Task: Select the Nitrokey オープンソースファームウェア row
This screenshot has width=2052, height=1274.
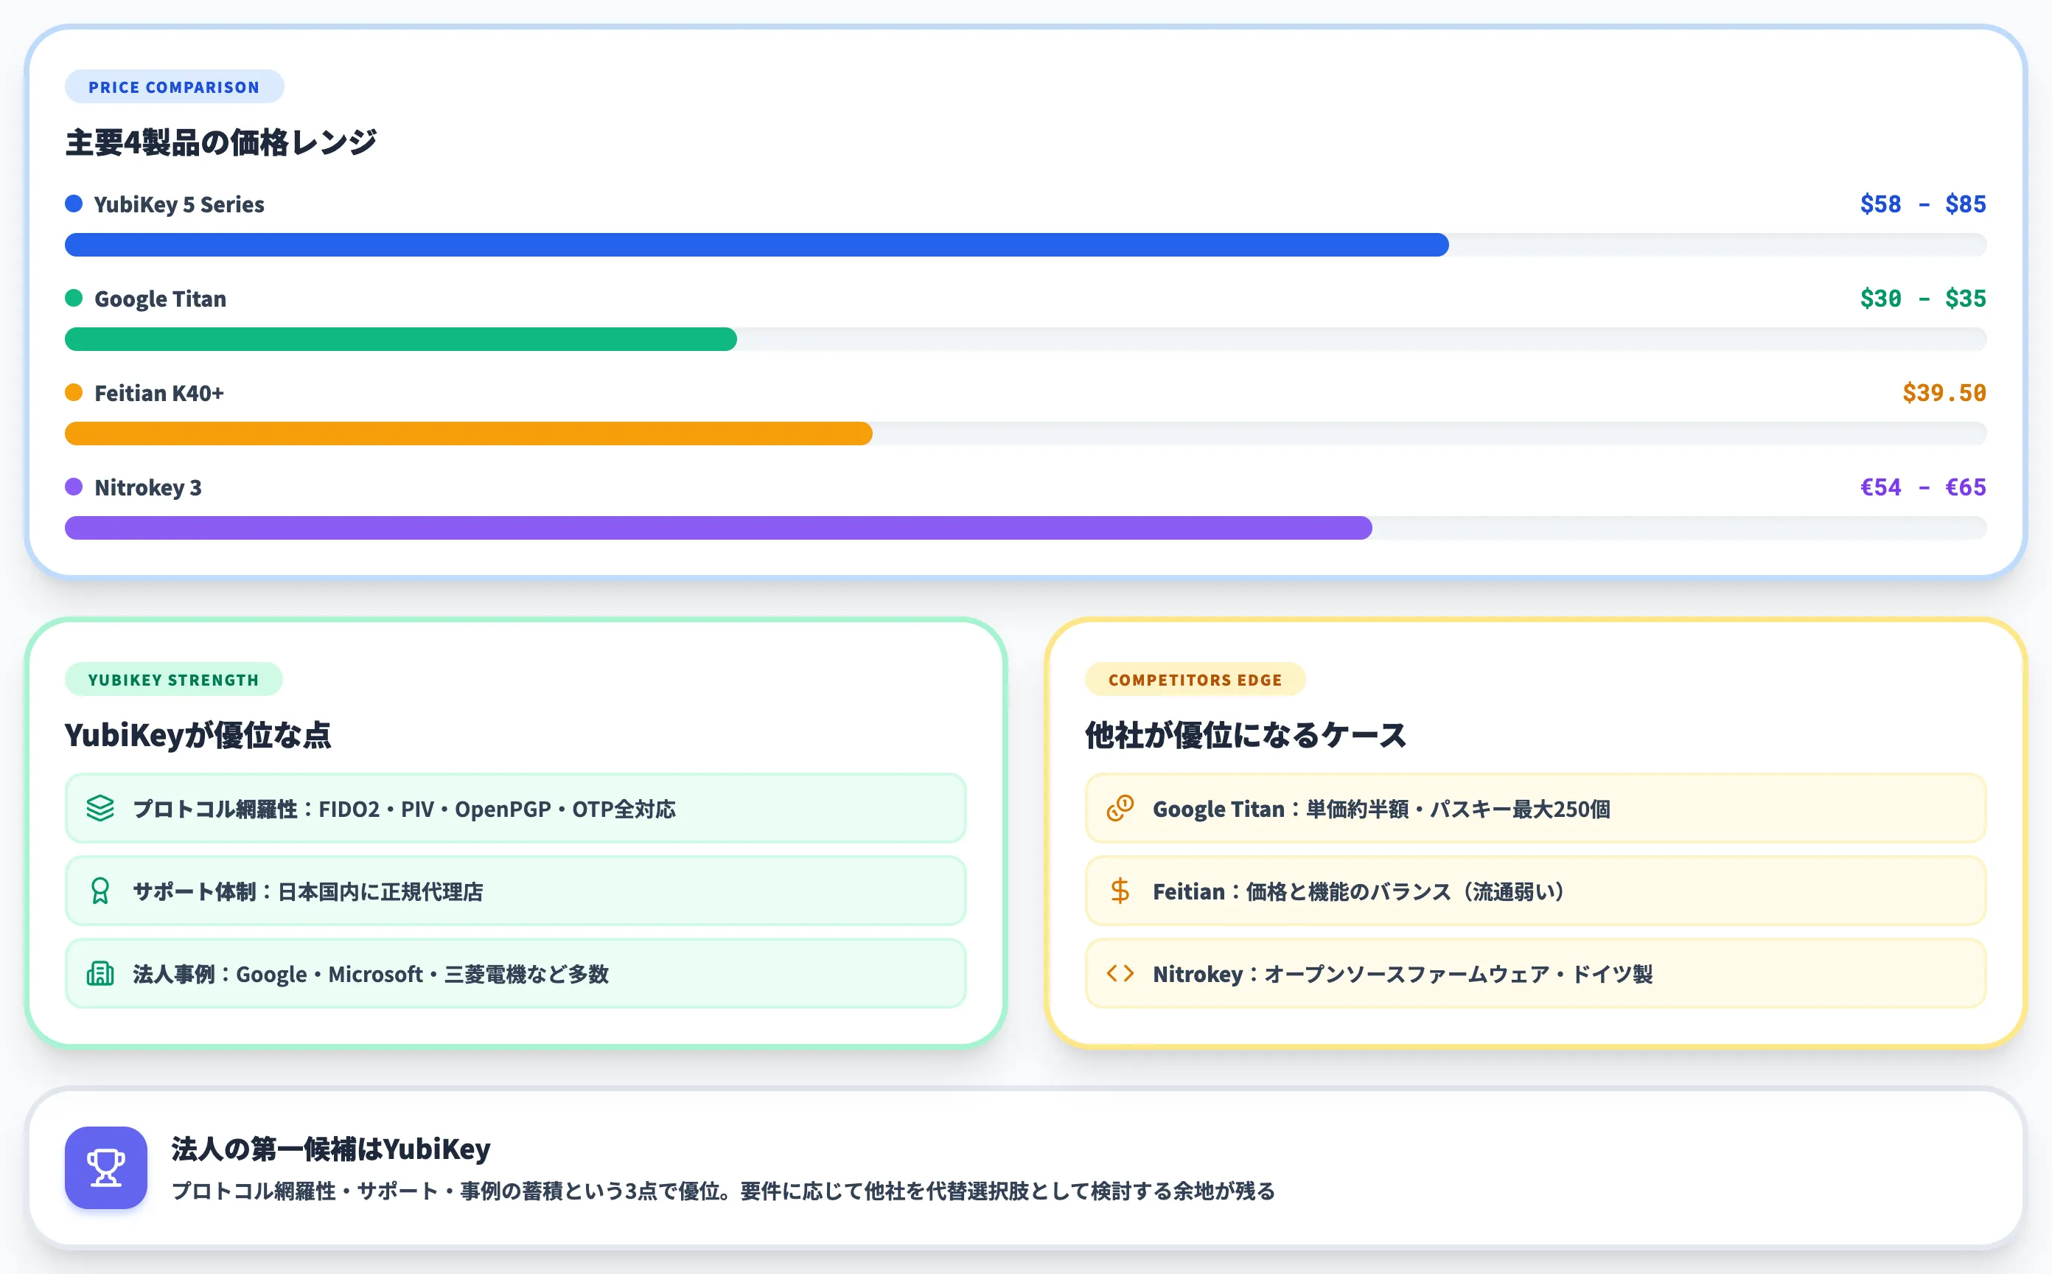Action: 1535,973
